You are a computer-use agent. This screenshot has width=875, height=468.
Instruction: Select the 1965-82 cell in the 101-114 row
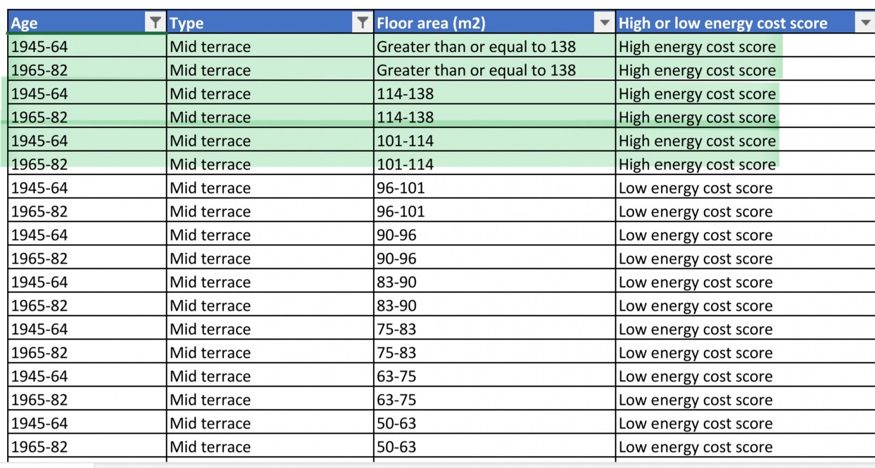(39, 165)
